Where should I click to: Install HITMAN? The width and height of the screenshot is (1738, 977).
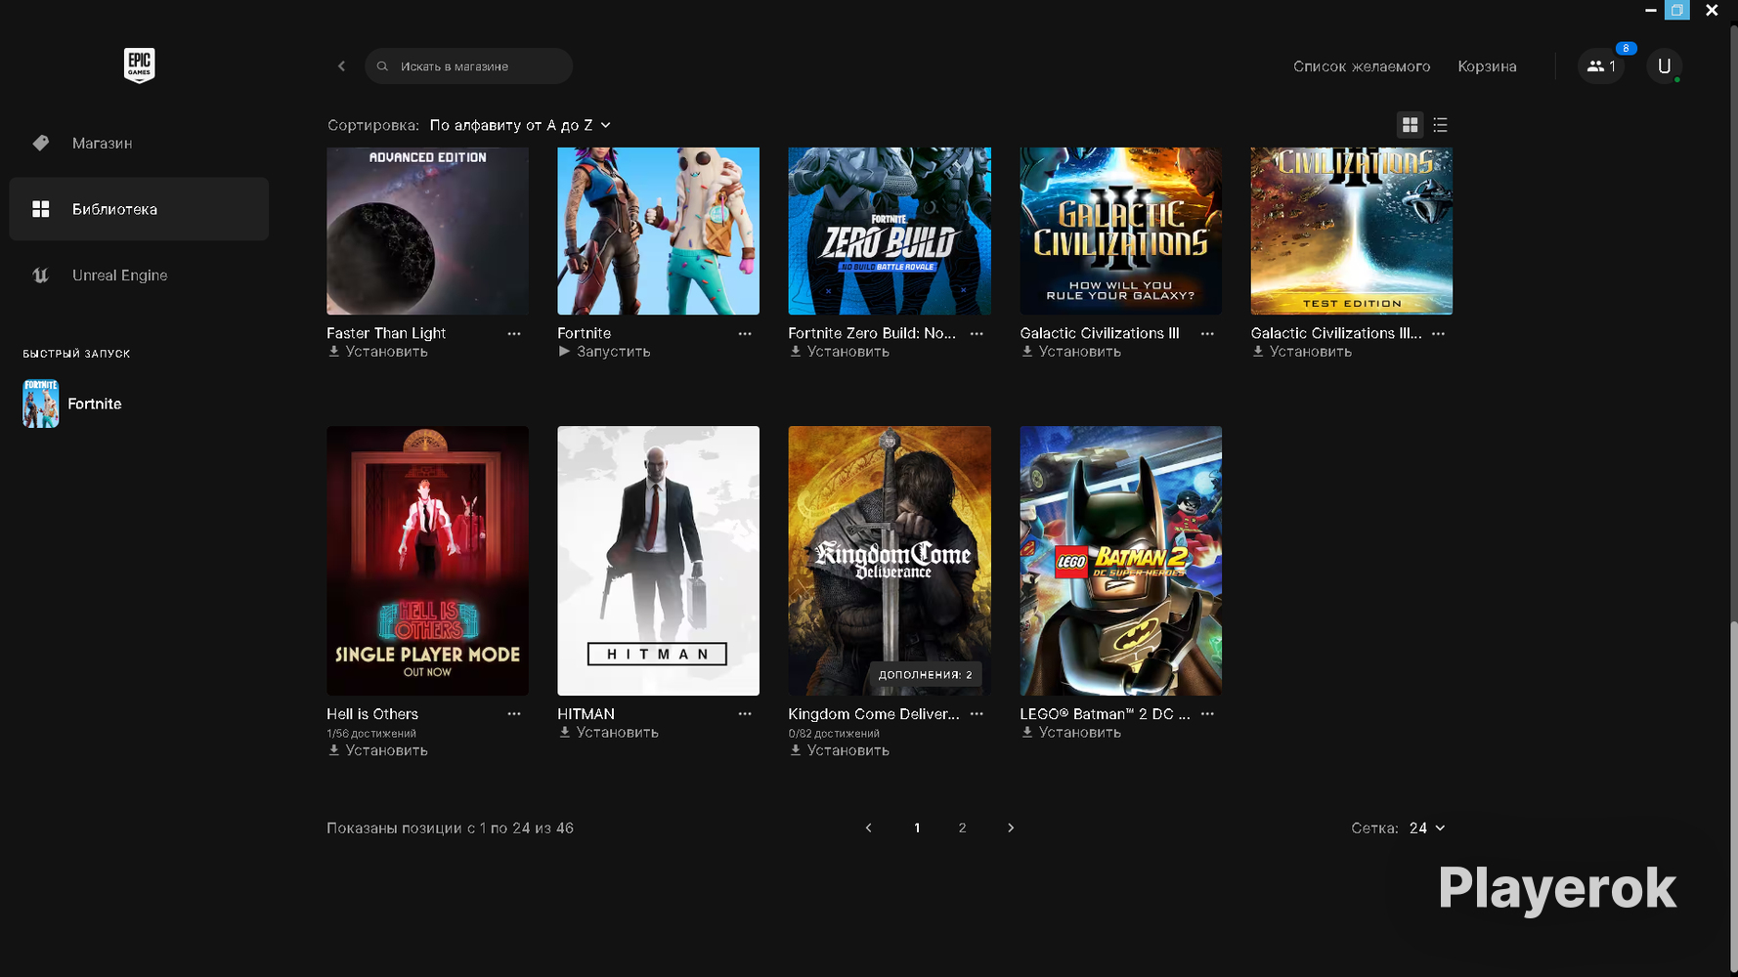click(608, 733)
